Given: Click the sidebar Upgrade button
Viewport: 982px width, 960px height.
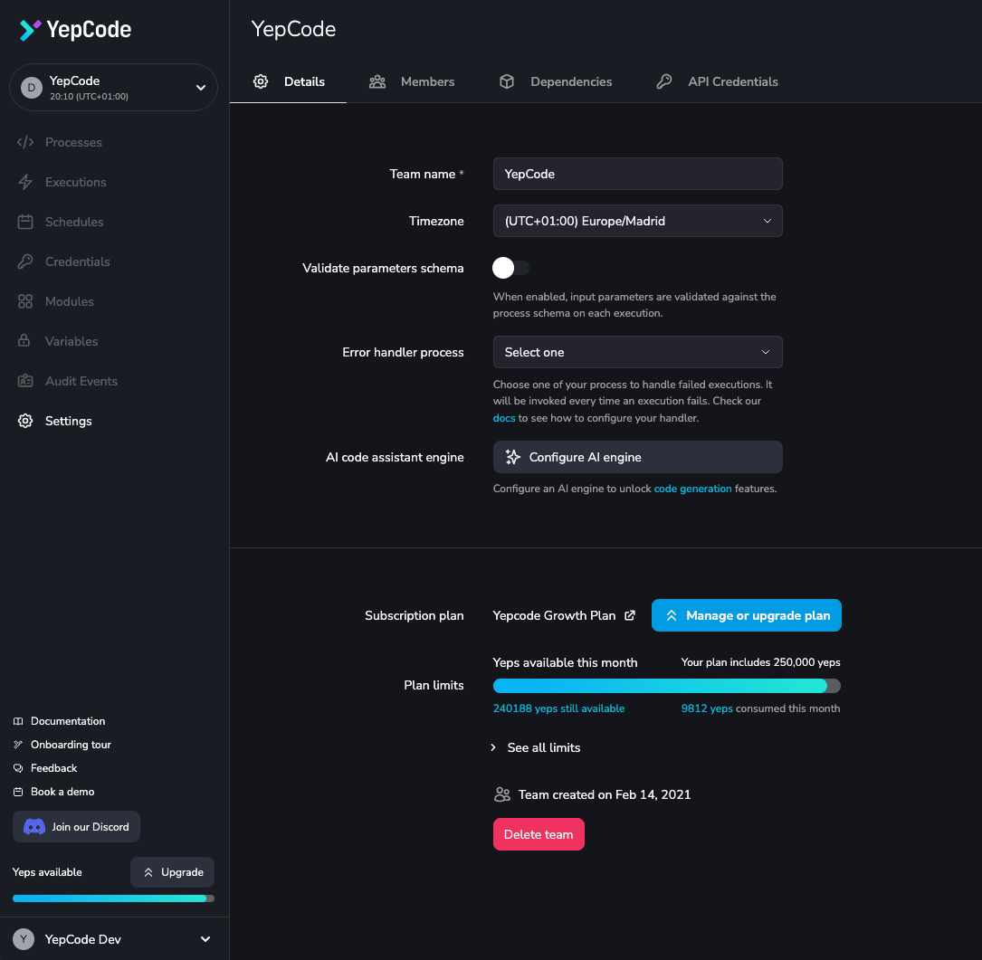Looking at the screenshot, I should pos(172,872).
